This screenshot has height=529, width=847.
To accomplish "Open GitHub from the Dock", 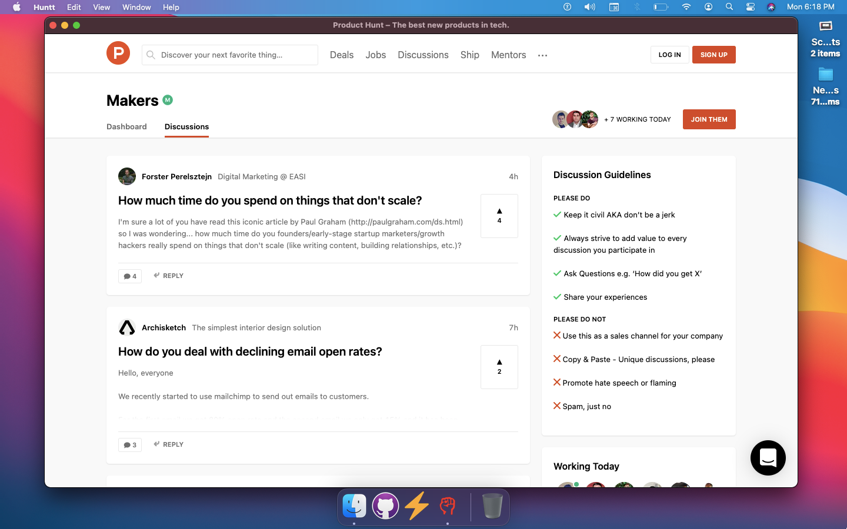I will (x=385, y=506).
